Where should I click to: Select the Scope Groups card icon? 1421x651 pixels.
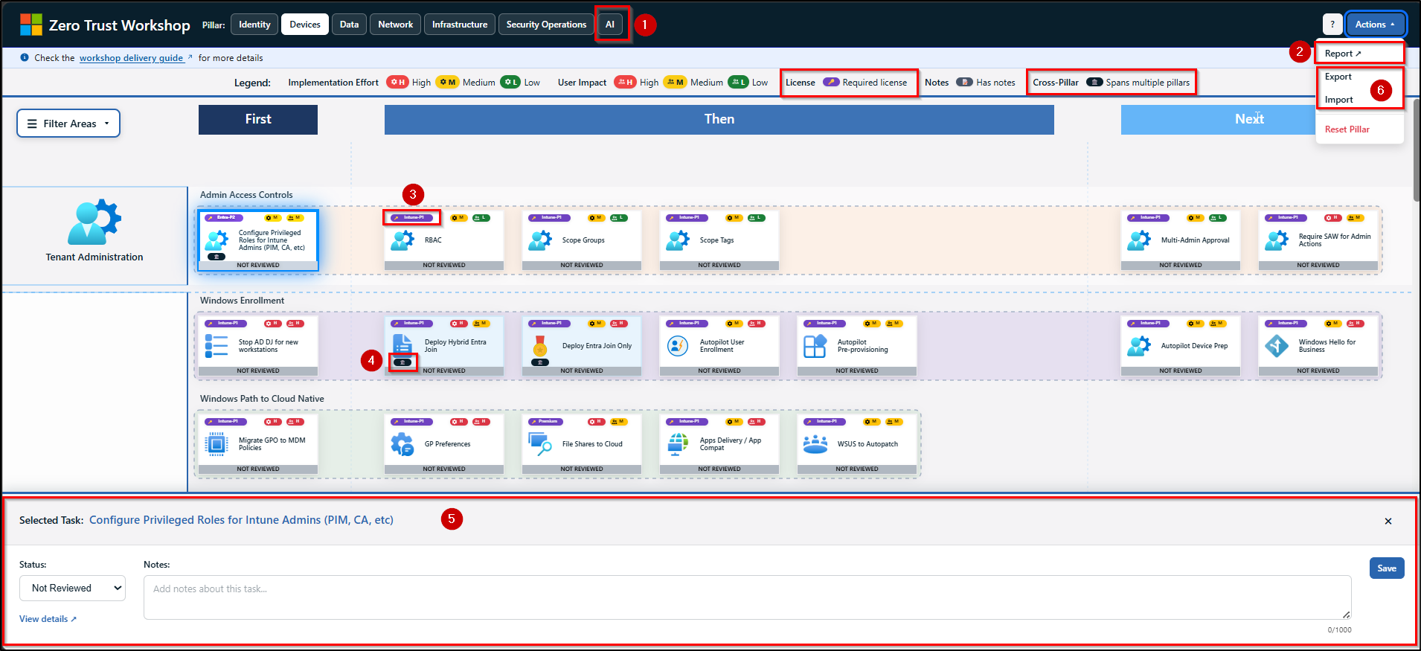pyautogui.click(x=540, y=240)
